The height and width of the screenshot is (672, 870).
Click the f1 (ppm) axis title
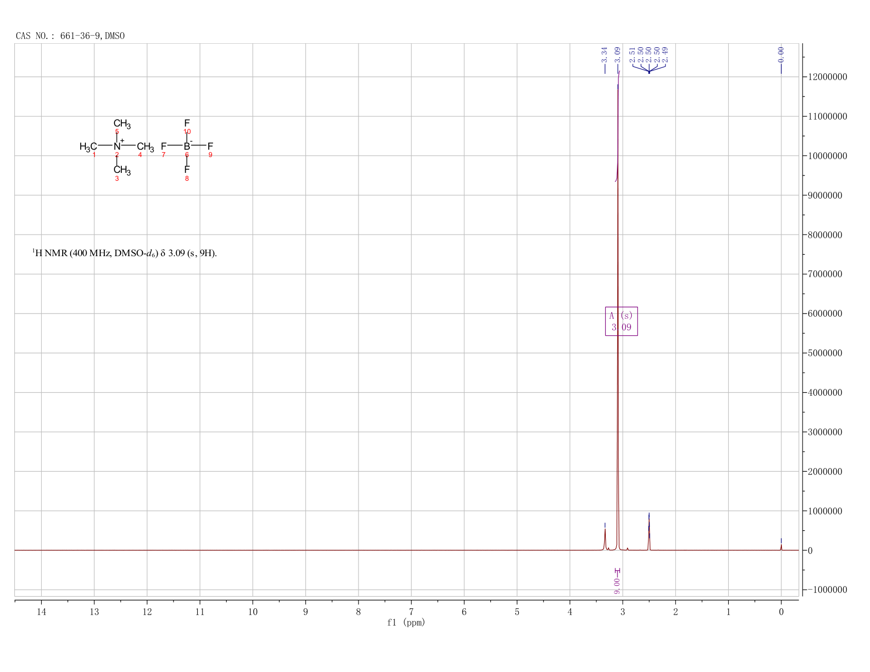[406, 622]
